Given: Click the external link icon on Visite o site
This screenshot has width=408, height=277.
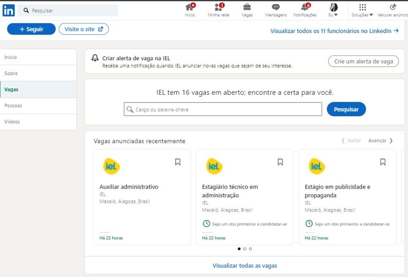Looking at the screenshot, I should (100, 29).
